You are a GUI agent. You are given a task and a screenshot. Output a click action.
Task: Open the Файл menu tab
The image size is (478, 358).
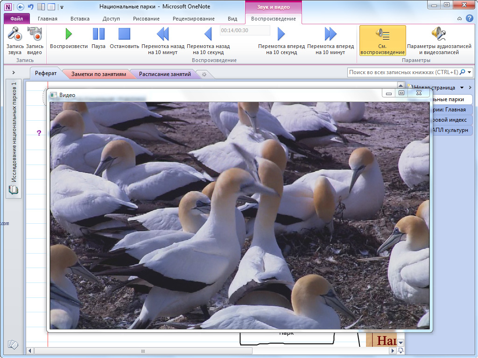[x=17, y=19]
